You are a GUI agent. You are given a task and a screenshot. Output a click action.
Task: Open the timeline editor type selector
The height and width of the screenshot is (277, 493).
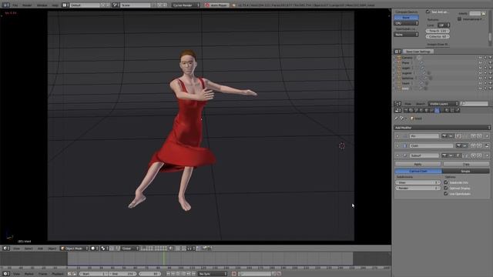click(6, 274)
